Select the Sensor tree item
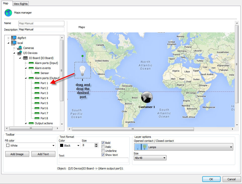 coord(45,73)
